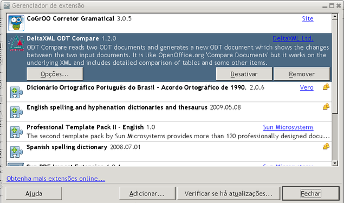The image size is (344, 203).
Task: Disable extension with Desativar button
Action: (x=244, y=74)
